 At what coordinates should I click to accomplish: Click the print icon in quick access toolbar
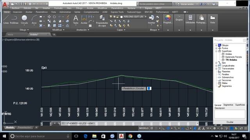tap(30, 4)
